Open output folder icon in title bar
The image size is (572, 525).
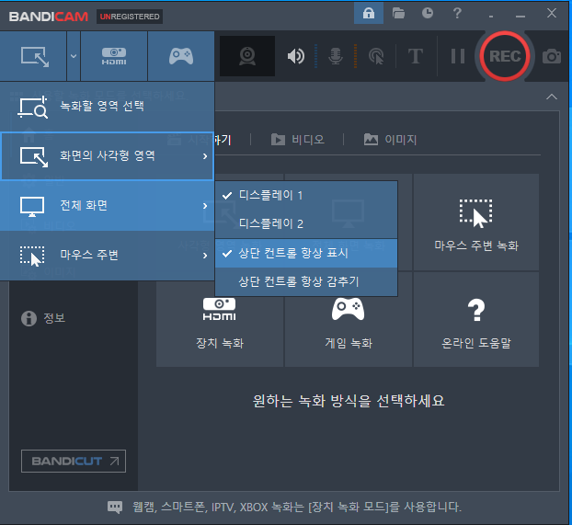pyautogui.click(x=398, y=13)
